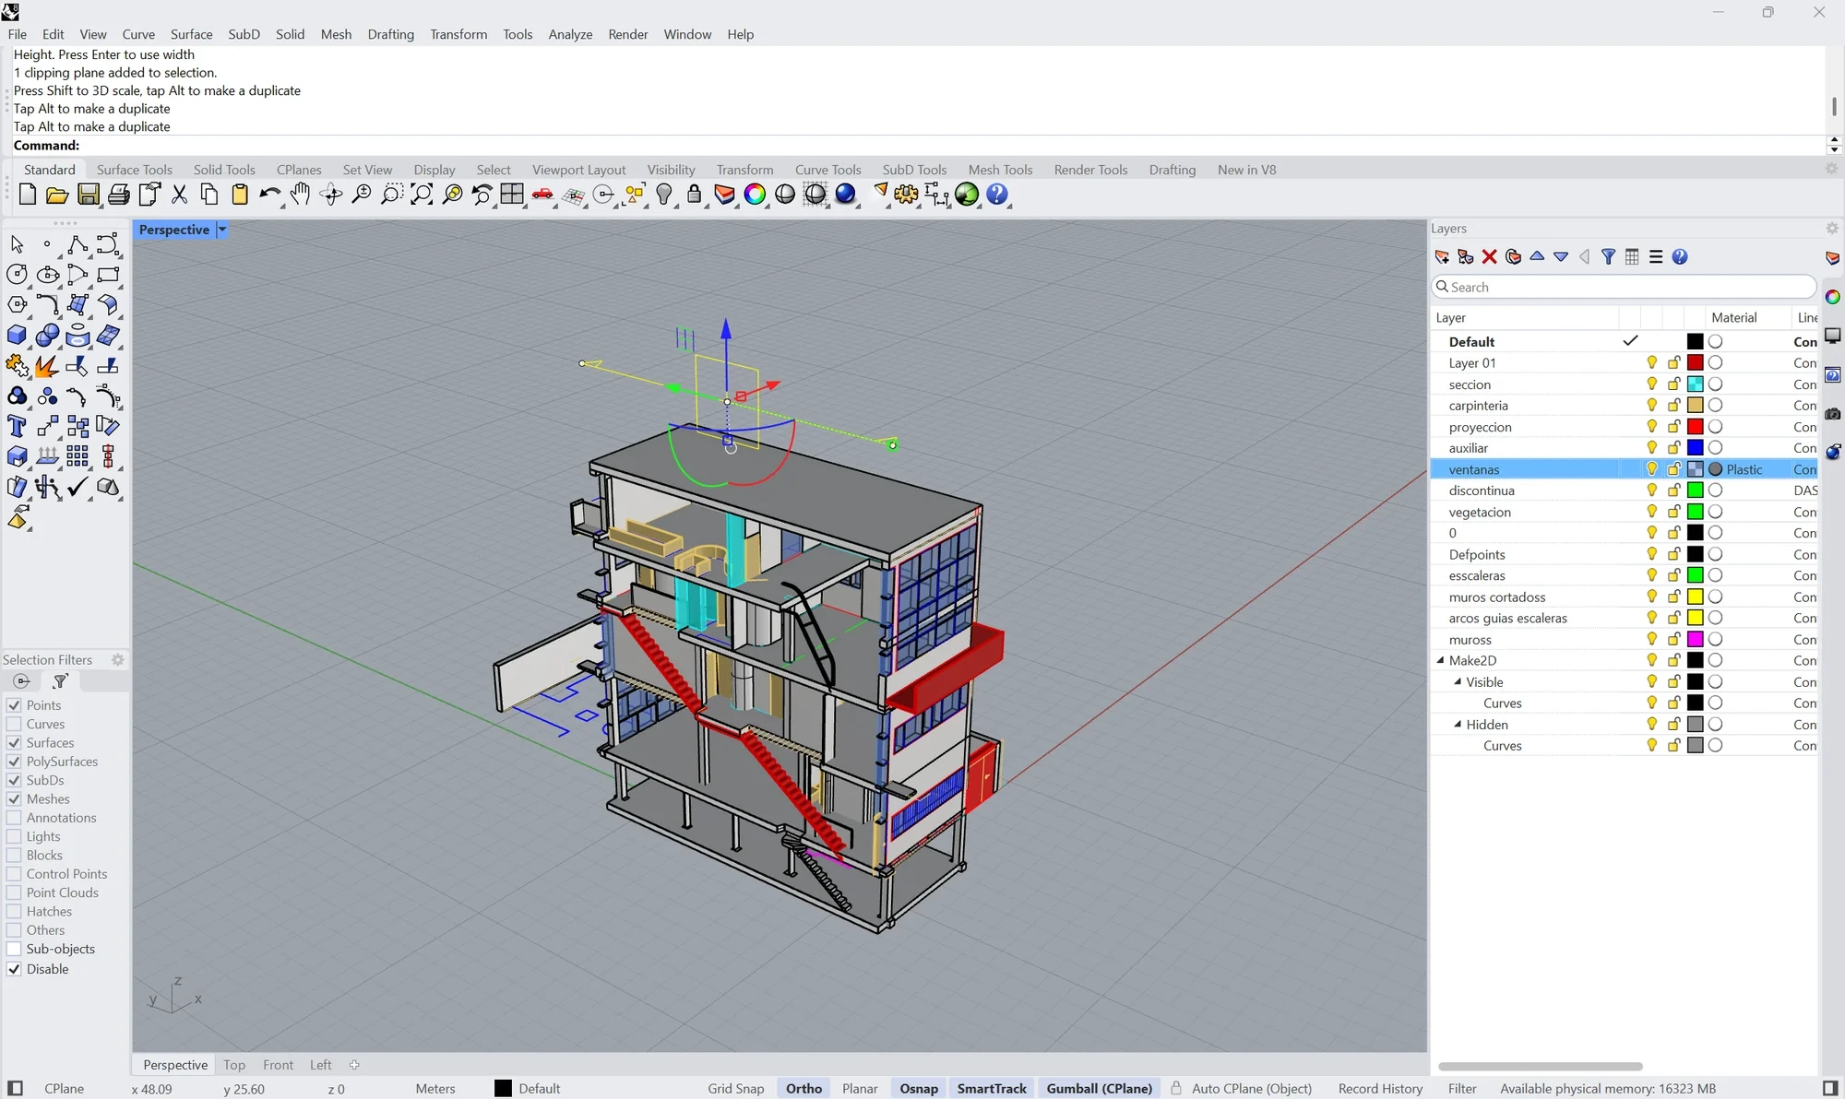
Task: Click the Save file icon in toolbar
Action: coord(89,195)
